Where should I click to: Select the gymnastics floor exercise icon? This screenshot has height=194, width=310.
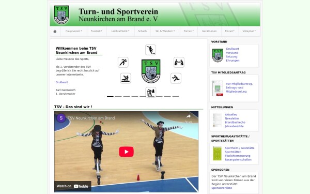(x=126, y=78)
